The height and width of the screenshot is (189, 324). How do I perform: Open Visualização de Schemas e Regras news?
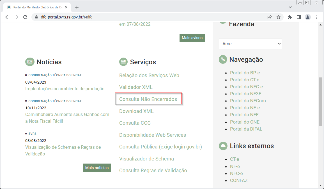(63, 150)
